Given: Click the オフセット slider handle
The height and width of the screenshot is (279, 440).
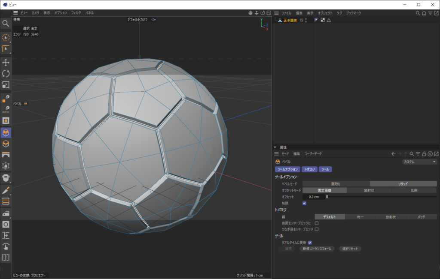Looking at the screenshot, I should tap(327, 197).
